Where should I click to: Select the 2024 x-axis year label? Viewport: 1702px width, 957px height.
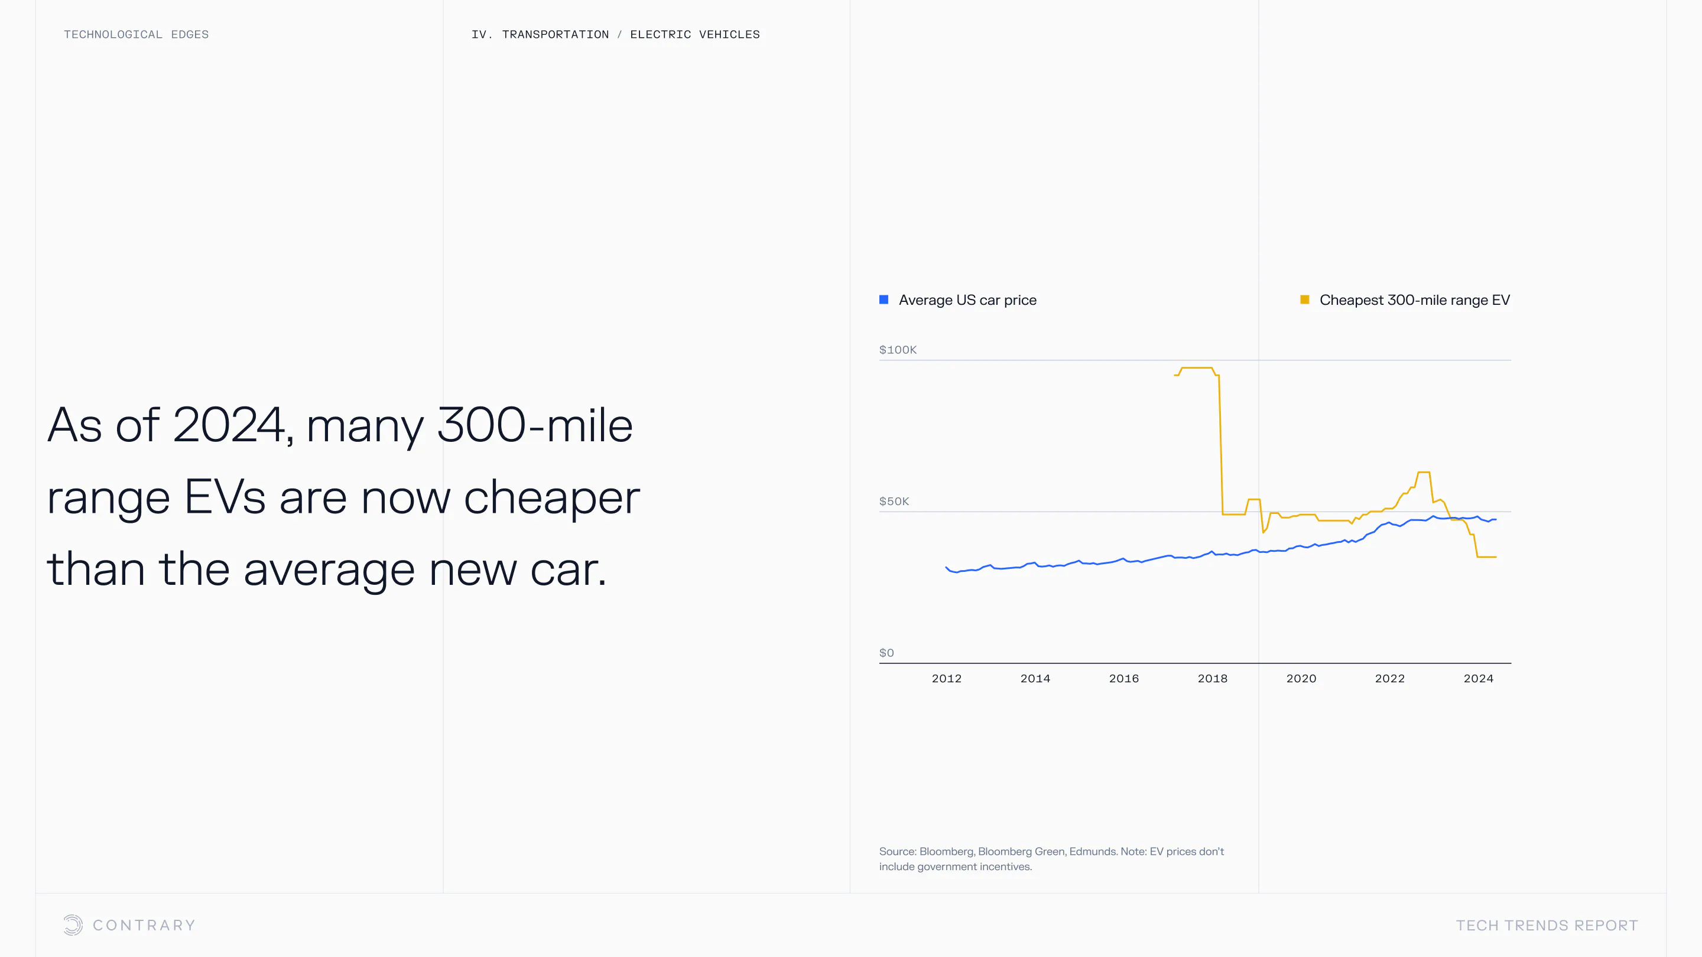tap(1478, 678)
